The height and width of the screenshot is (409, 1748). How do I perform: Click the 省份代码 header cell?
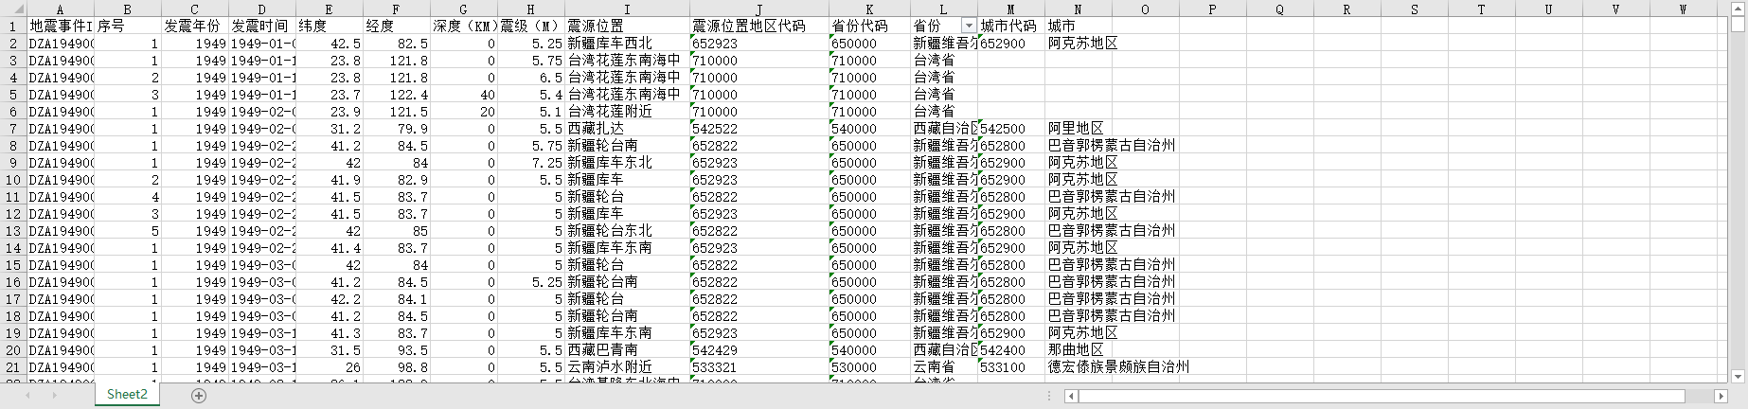pyautogui.click(x=869, y=26)
